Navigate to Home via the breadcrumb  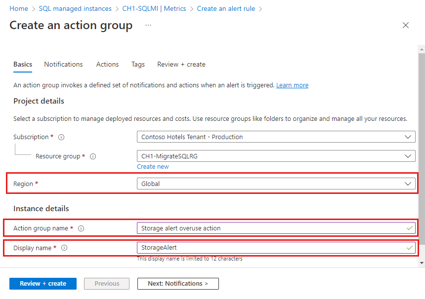point(18,8)
